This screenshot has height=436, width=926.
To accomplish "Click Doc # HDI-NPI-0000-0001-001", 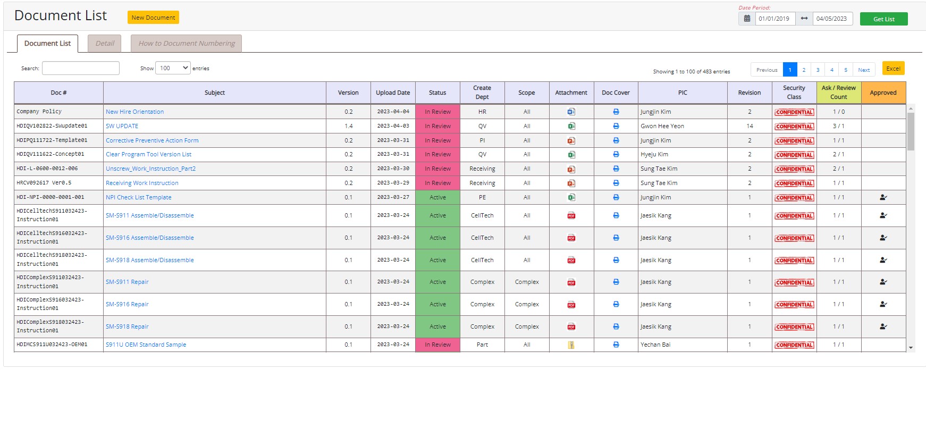I will (50, 197).
